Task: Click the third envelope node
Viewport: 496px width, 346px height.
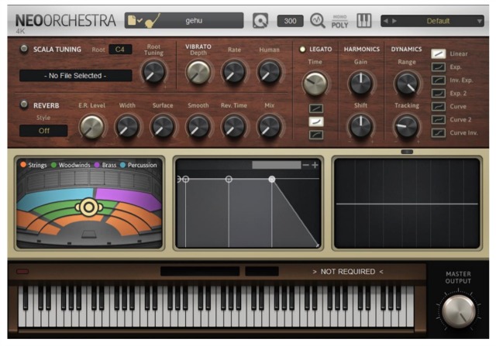Action: [229, 179]
